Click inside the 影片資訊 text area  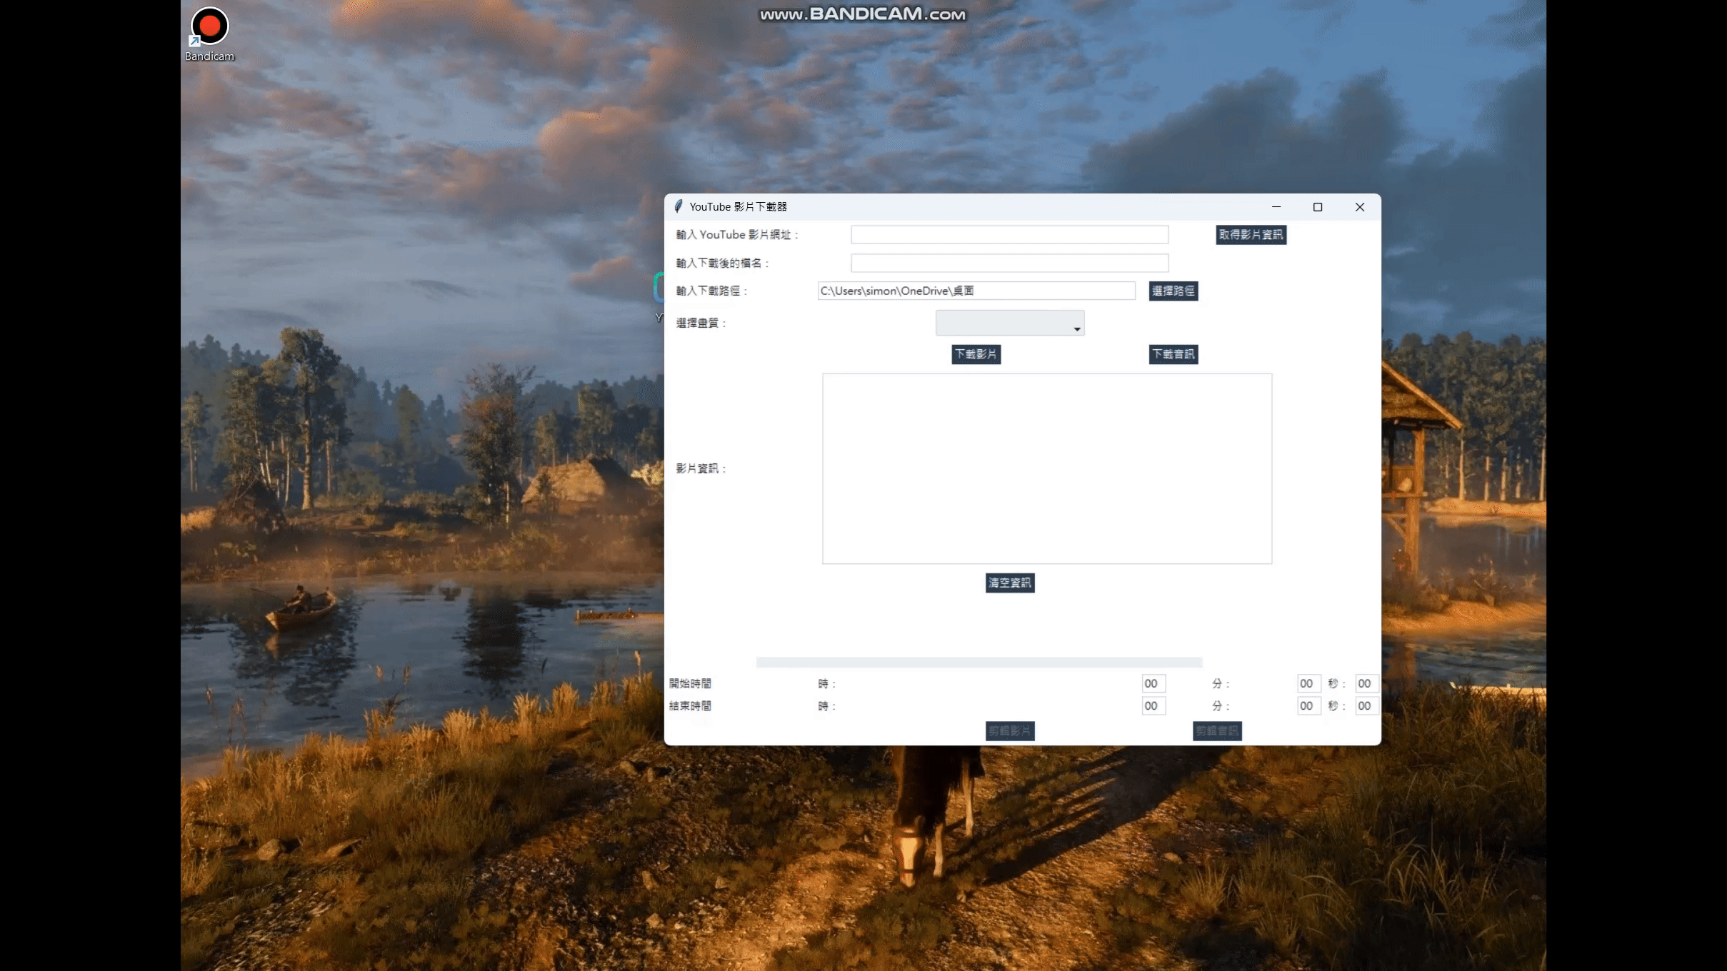1046,468
